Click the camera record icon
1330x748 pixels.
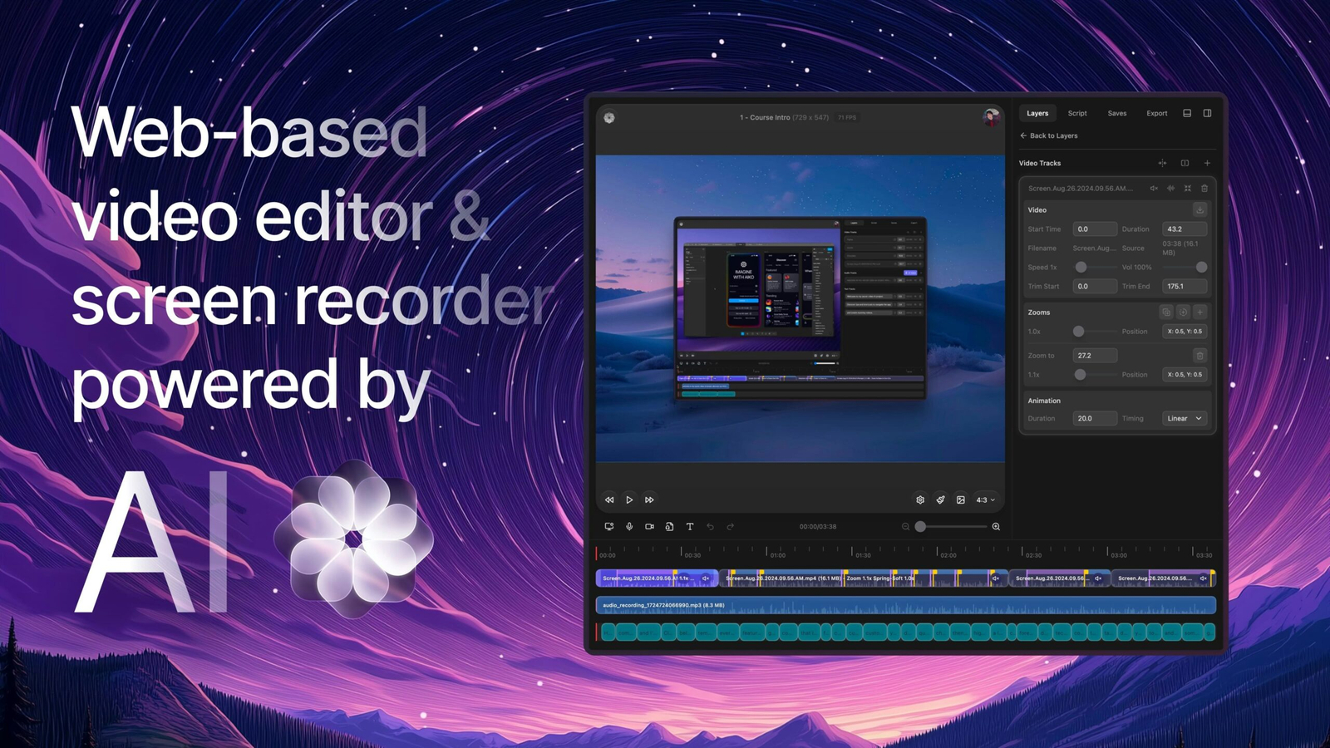point(649,526)
